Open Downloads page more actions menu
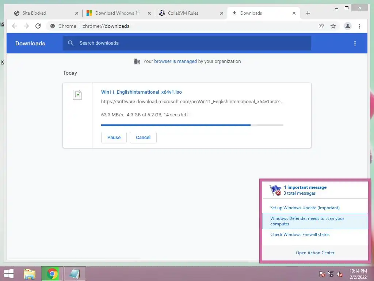 click(x=355, y=43)
